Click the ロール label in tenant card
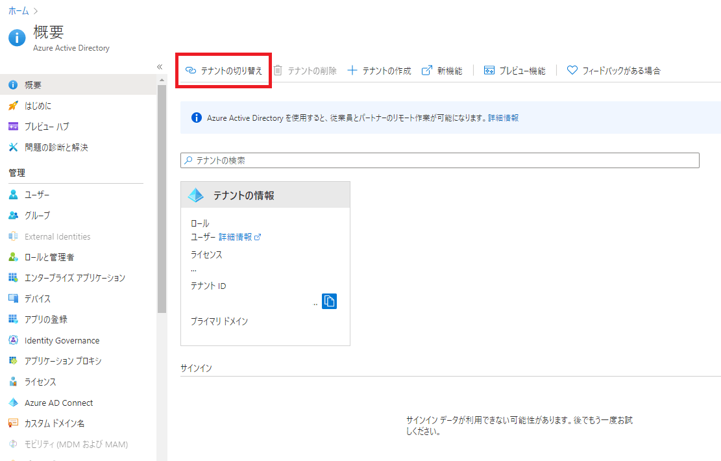 (200, 223)
